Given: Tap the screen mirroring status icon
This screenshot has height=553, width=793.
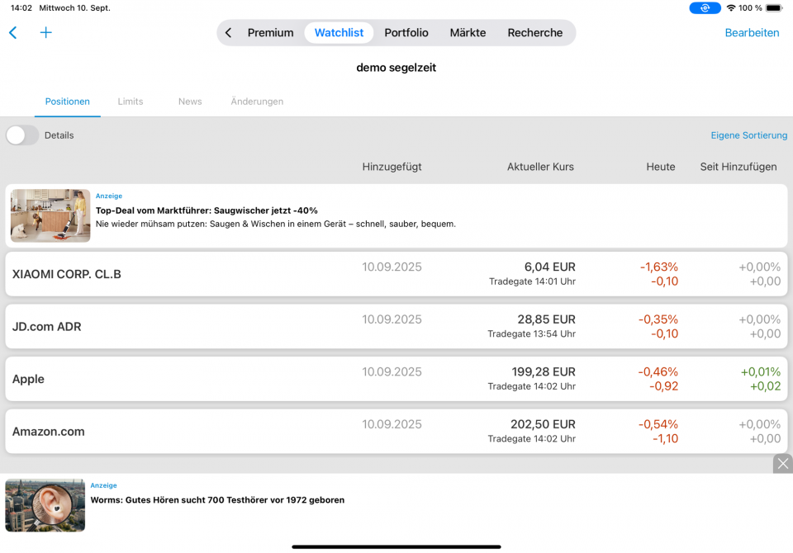Looking at the screenshot, I should tap(705, 8).
